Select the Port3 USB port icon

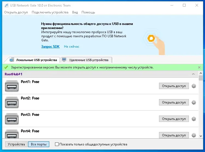(x=12, y=119)
